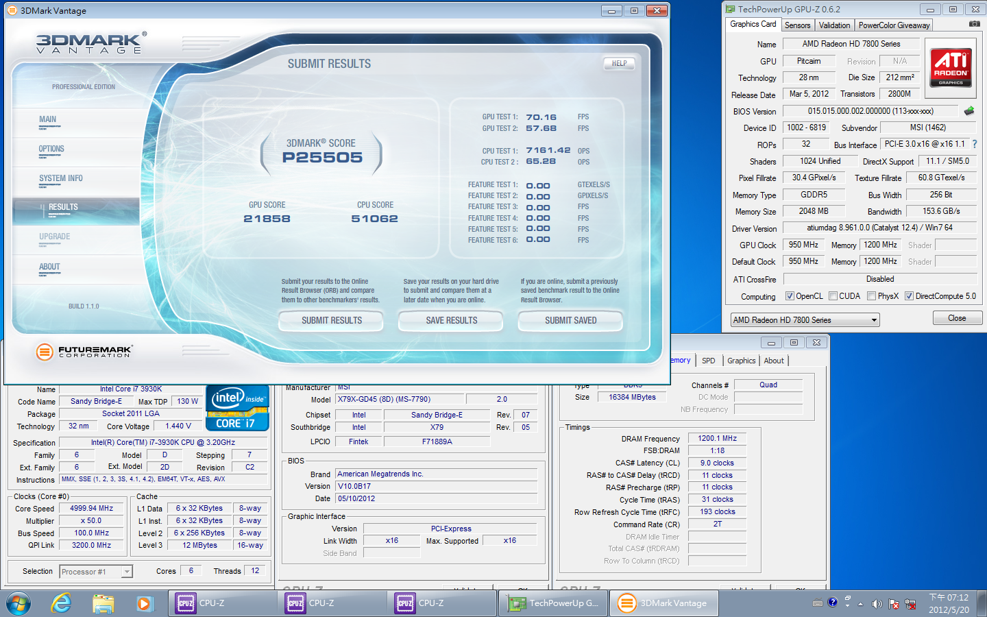
Task: Switch to the Graphics tab in CPU-Z
Action: [741, 361]
